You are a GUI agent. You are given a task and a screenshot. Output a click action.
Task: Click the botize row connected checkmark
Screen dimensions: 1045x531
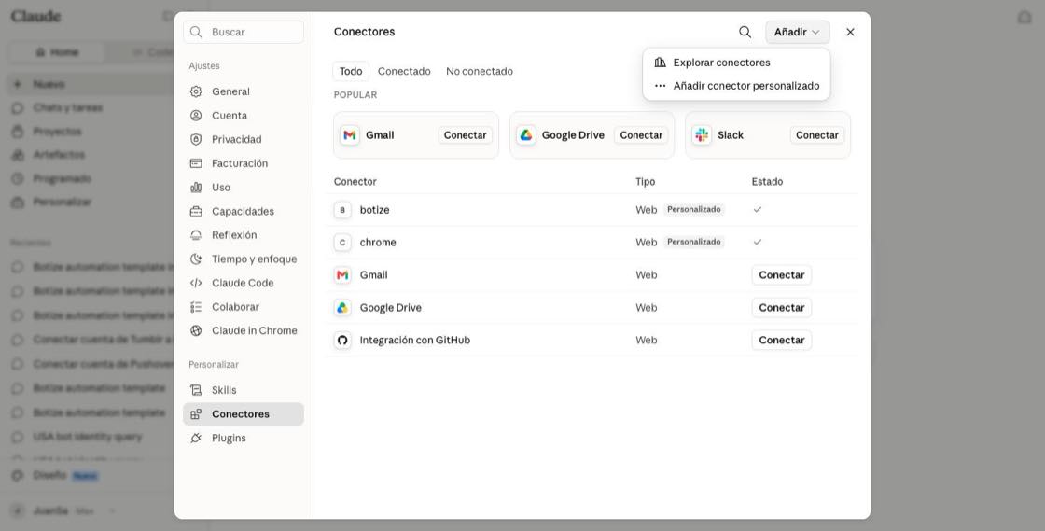click(757, 210)
